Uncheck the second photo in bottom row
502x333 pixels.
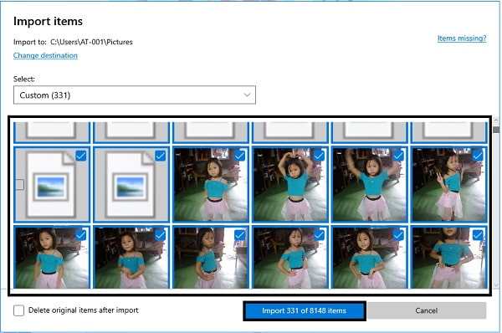pyautogui.click(x=160, y=235)
